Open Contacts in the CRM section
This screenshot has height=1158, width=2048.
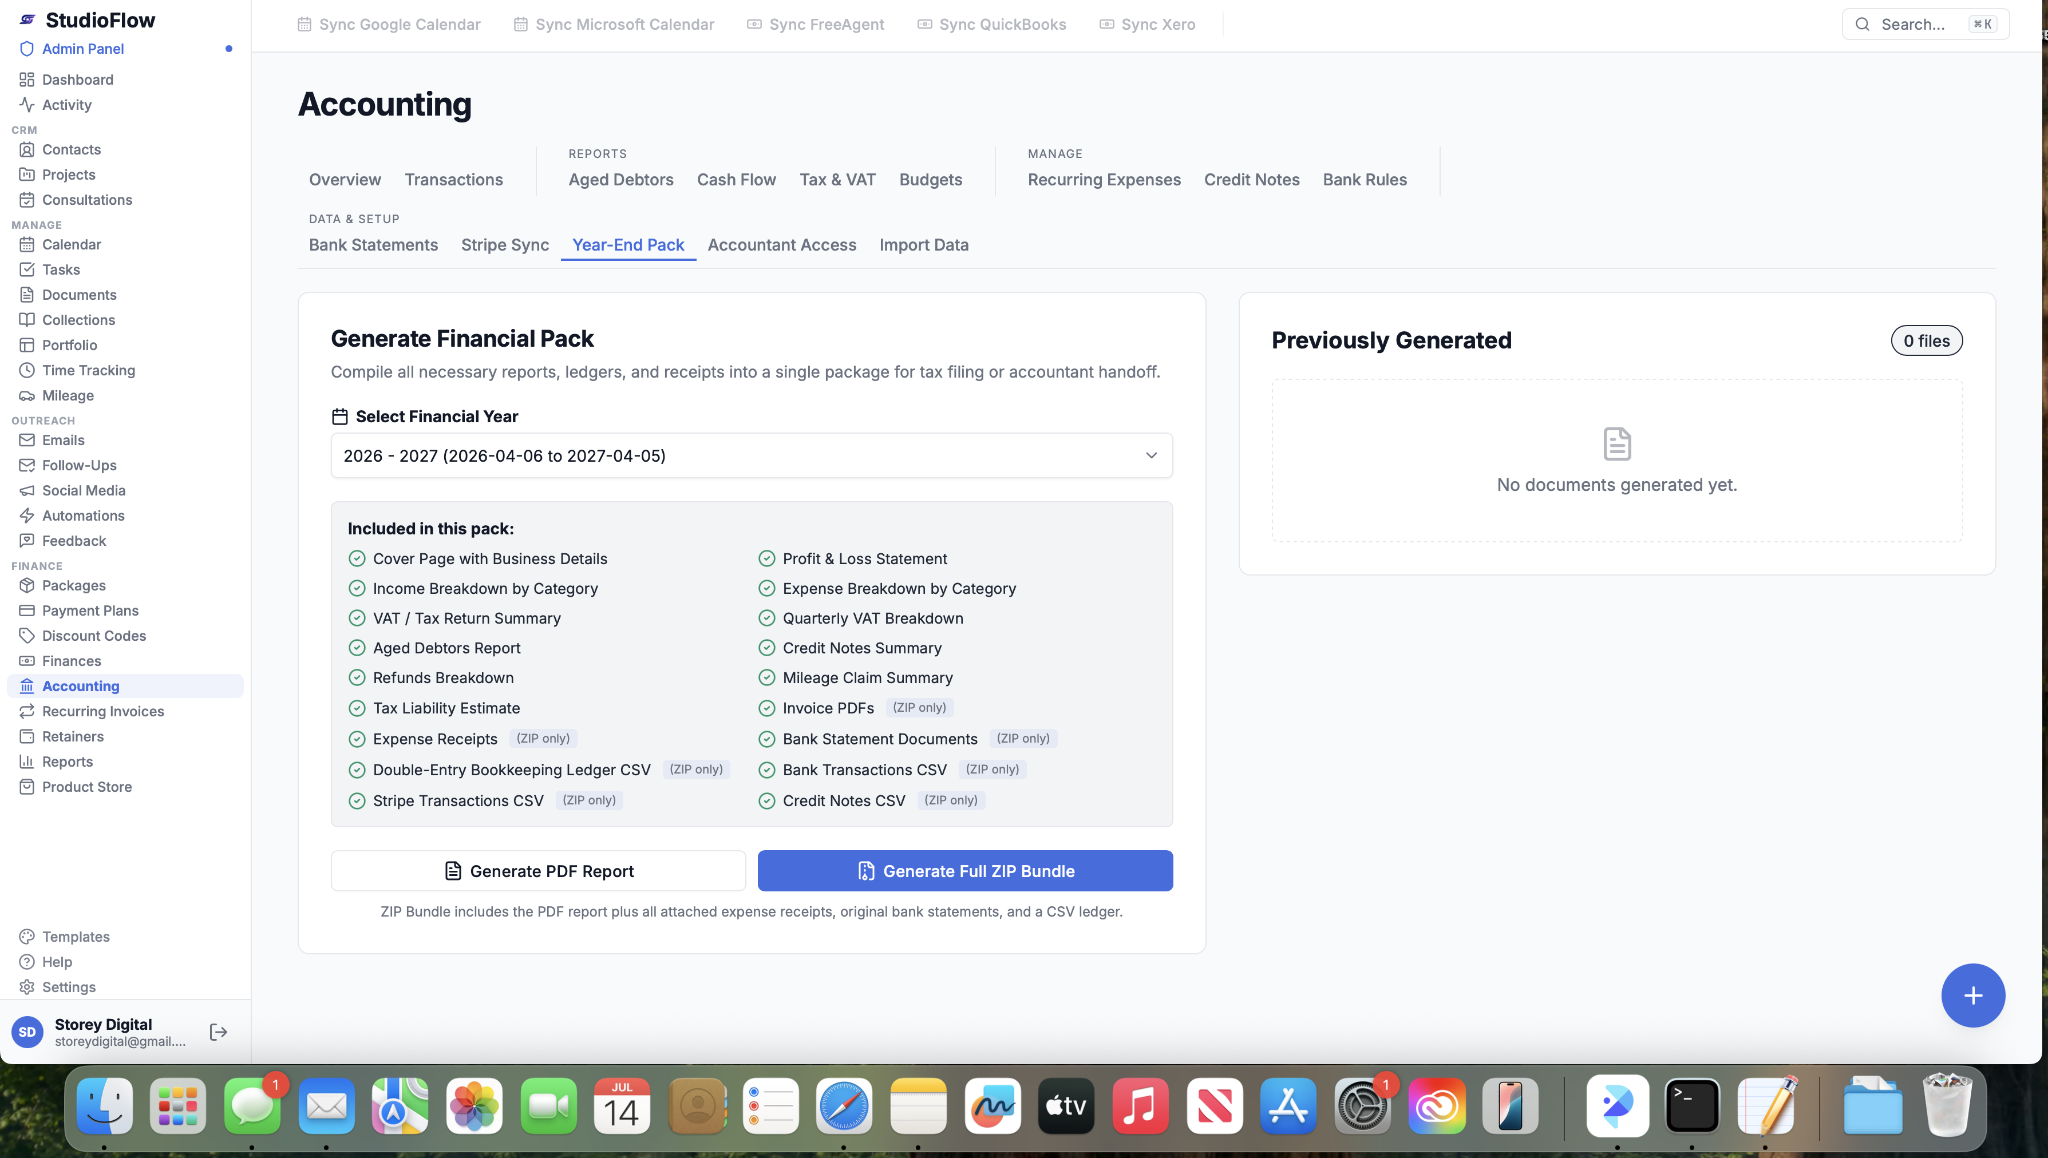click(71, 149)
